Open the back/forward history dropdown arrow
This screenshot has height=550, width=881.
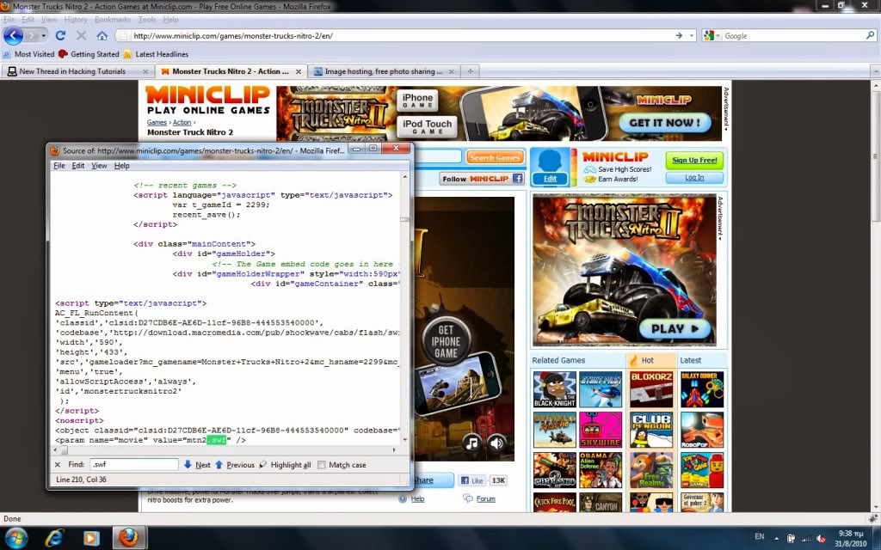(43, 35)
